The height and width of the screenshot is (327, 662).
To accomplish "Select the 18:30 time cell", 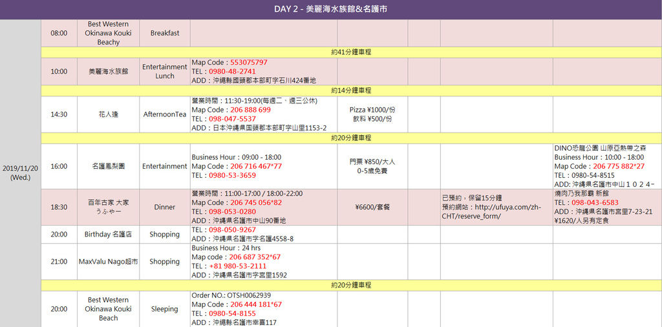I will tap(59, 207).
